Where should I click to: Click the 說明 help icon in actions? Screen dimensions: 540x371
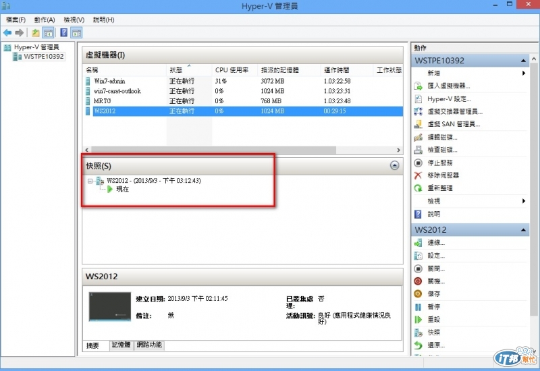(418, 215)
